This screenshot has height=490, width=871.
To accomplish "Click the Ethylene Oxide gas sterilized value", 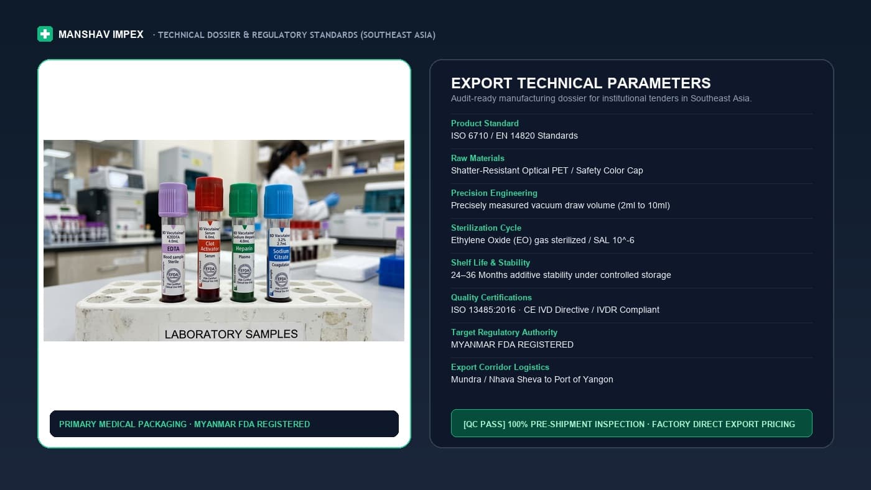I will (x=543, y=240).
